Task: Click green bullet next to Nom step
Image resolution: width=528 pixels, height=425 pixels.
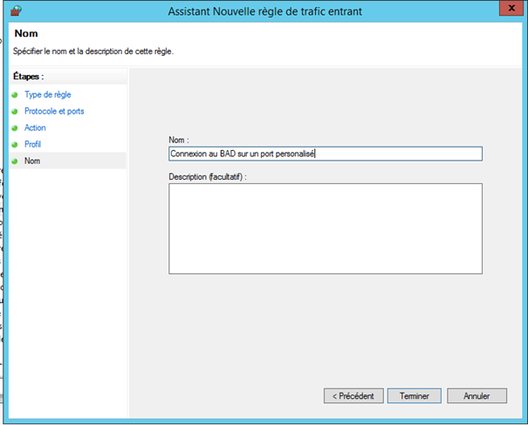Action: 15,161
